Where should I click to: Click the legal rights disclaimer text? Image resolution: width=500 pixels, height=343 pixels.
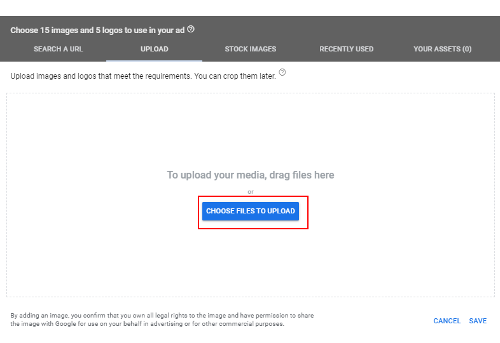click(x=162, y=319)
